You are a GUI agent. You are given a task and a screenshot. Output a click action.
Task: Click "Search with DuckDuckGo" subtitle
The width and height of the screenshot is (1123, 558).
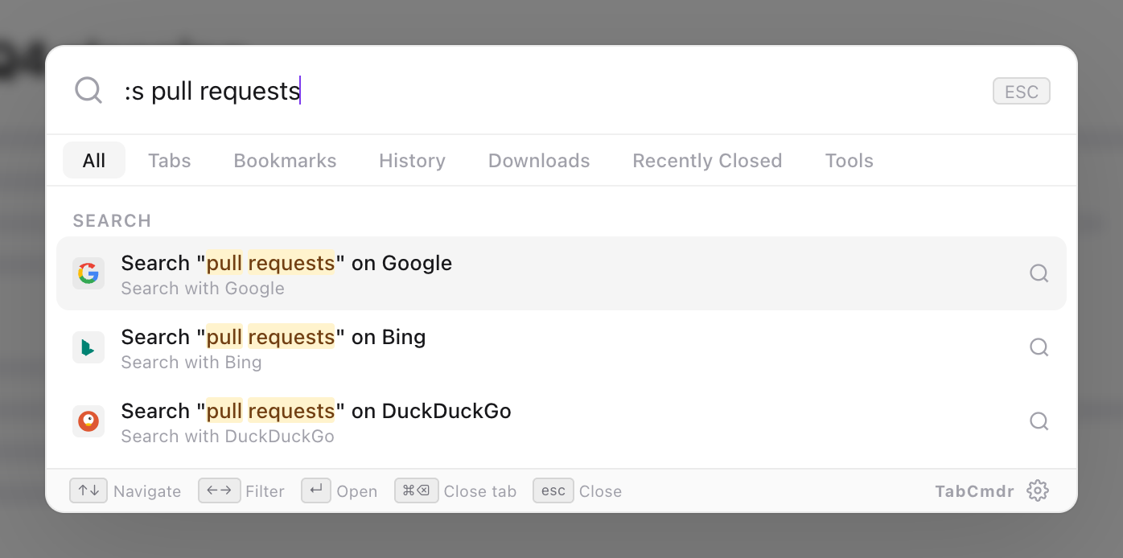click(228, 437)
